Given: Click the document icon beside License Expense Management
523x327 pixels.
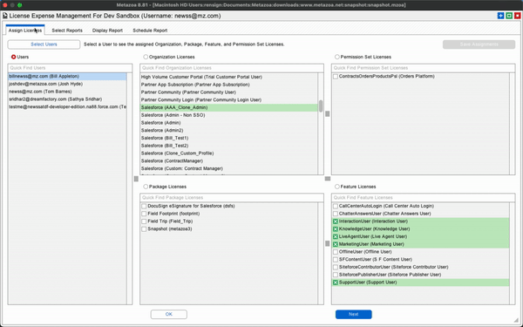Looking at the screenshot, I should 5,16.
